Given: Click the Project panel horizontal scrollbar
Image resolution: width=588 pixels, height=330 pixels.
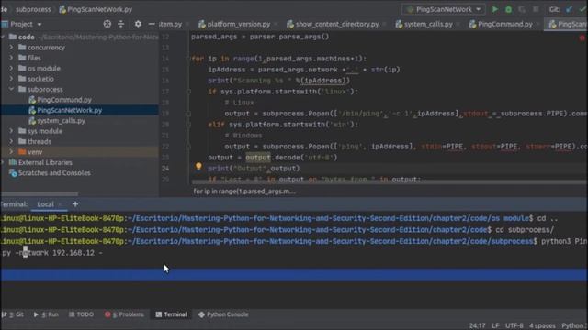Looking at the screenshot, I should 40,193.
